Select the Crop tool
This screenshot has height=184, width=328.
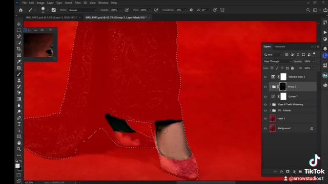tap(19, 49)
